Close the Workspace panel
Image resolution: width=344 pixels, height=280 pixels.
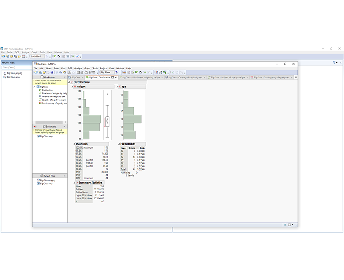click(x=65, y=77)
